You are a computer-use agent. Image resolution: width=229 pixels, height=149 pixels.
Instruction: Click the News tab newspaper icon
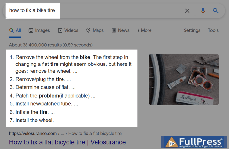114,30
